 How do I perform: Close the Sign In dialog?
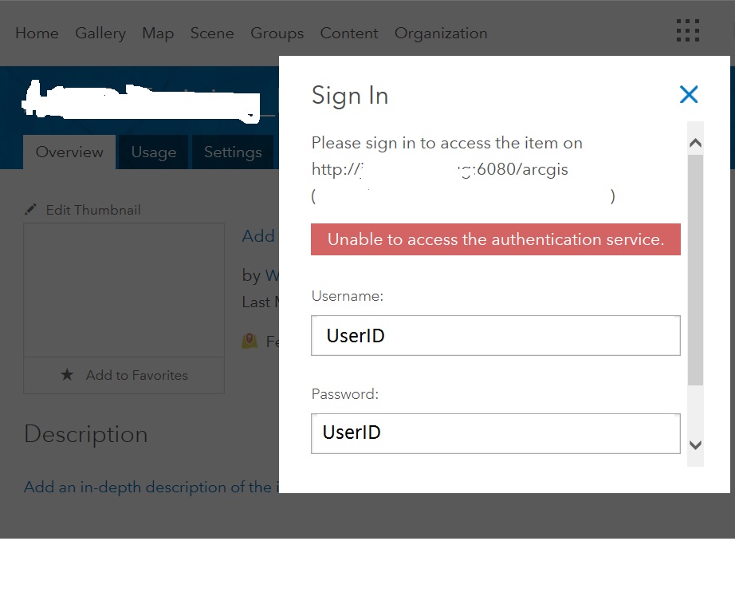688,95
